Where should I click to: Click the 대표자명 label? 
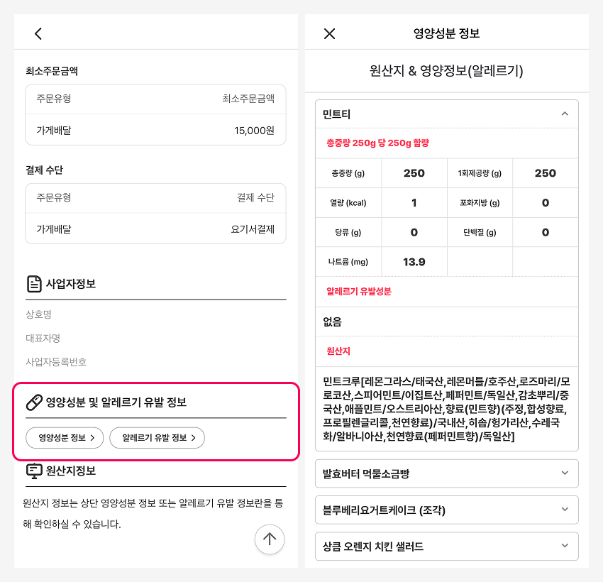point(43,338)
